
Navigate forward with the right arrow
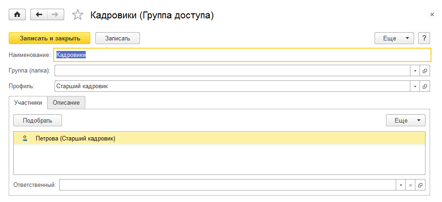click(55, 15)
